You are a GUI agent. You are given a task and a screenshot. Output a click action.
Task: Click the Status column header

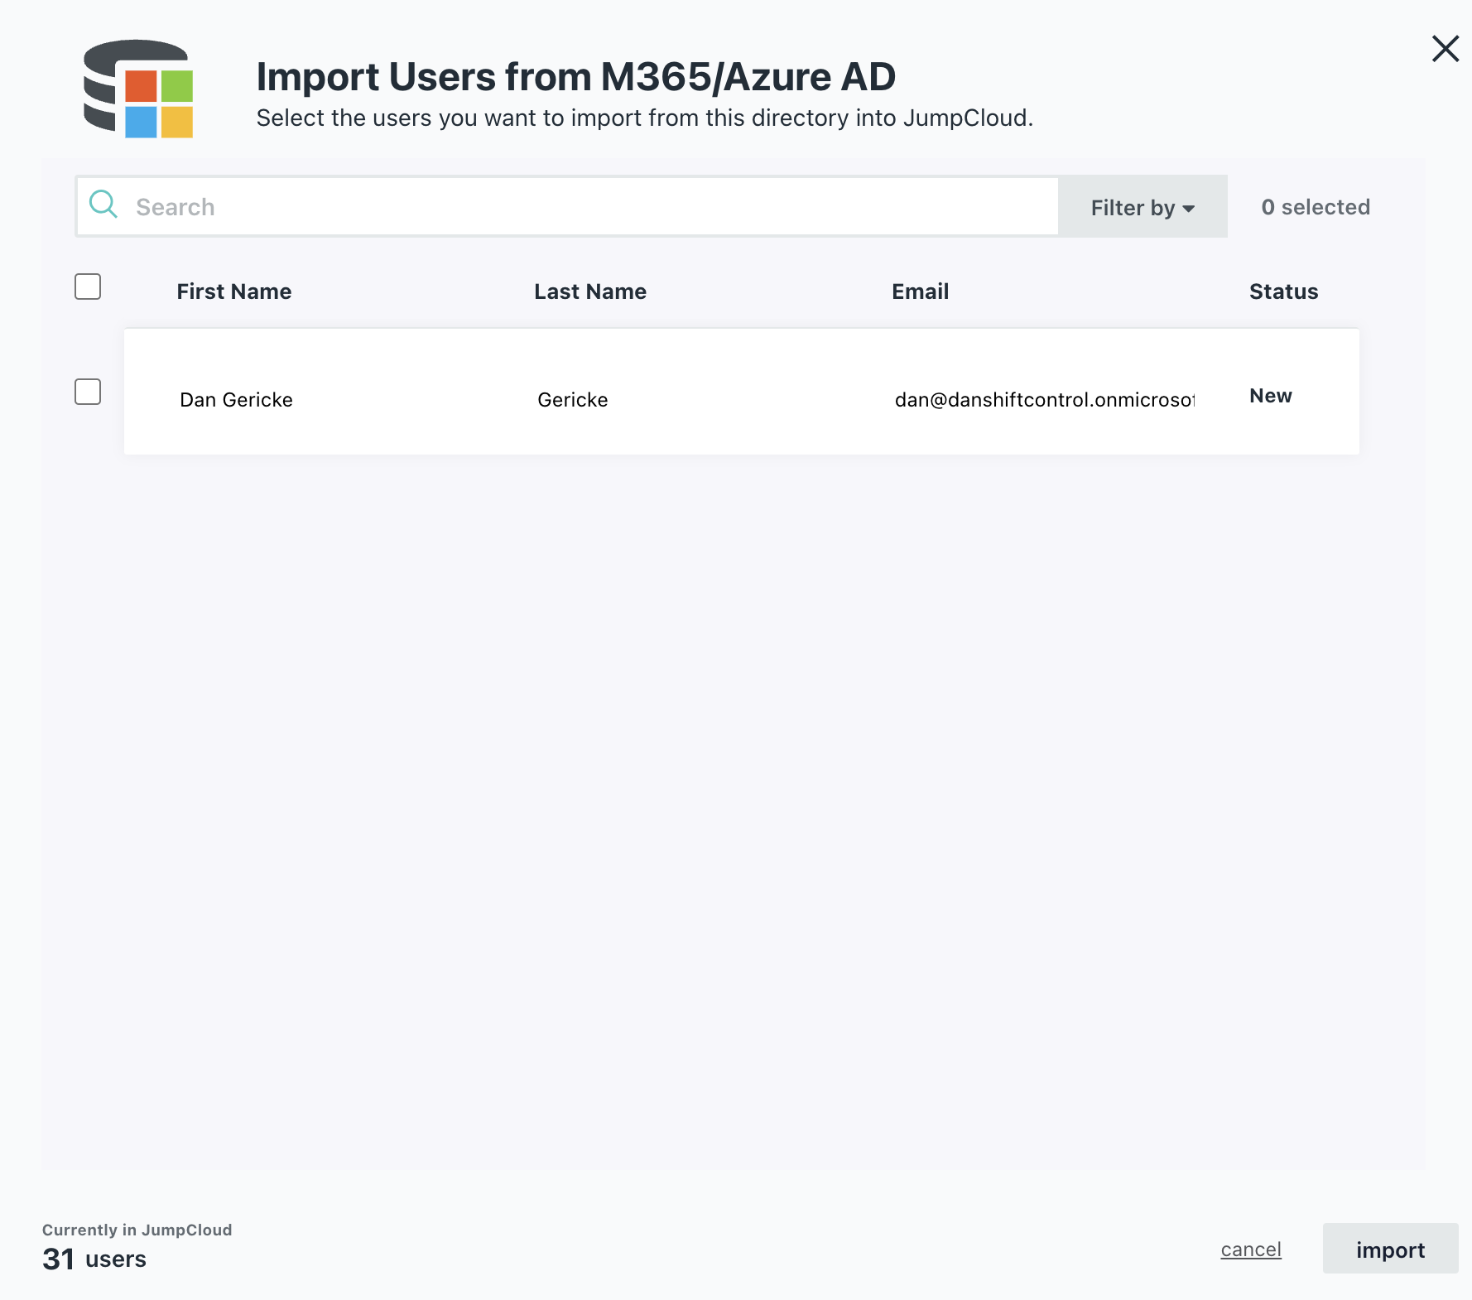tap(1283, 291)
